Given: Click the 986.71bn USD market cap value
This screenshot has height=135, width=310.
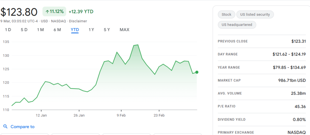Looking at the screenshot, I should click(x=292, y=81).
